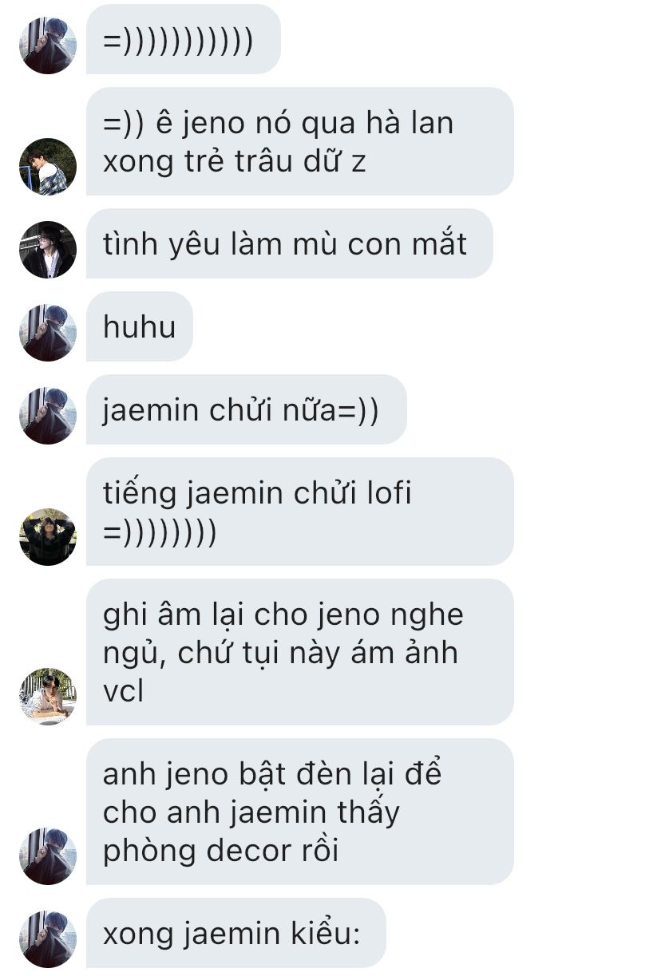Click the word 'vcl' ending the recording message
The width and height of the screenshot is (661, 976).
(x=124, y=691)
